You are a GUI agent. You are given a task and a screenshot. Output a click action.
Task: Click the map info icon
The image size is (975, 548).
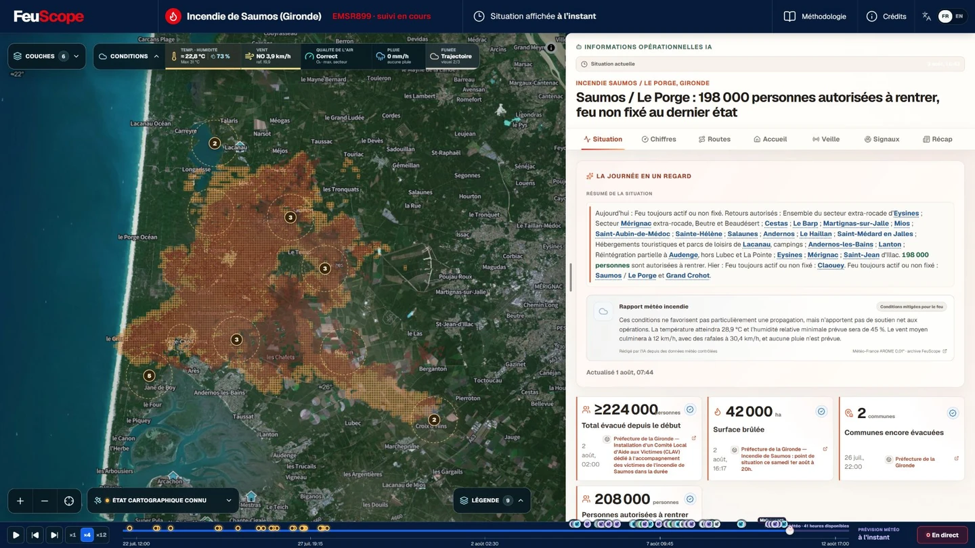click(551, 47)
